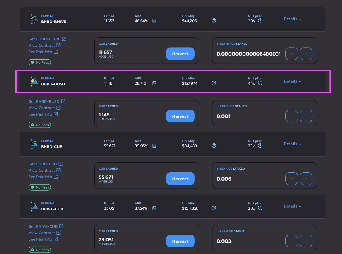
Task: Harvest 55.671 CUB earned
Action: pos(180,179)
